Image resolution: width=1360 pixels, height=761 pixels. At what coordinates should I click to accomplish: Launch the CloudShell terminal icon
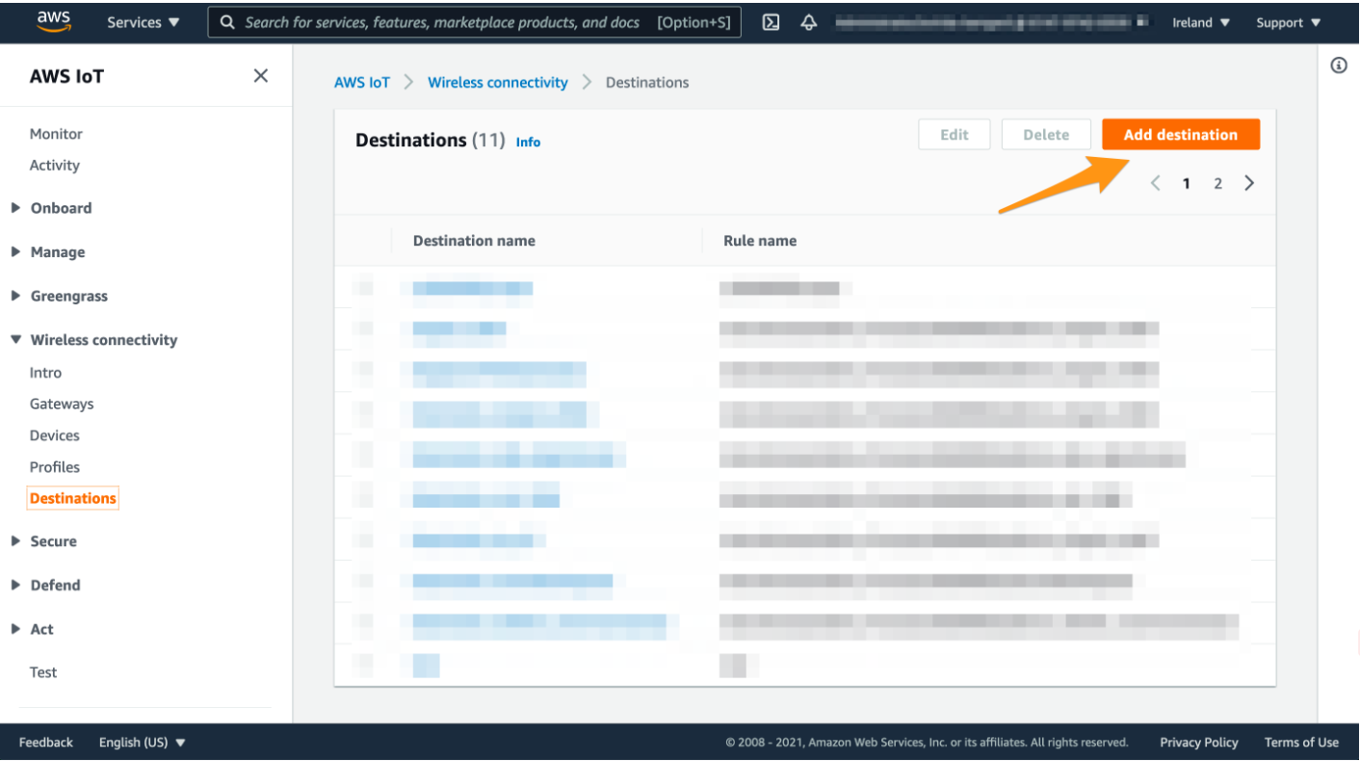(x=771, y=22)
